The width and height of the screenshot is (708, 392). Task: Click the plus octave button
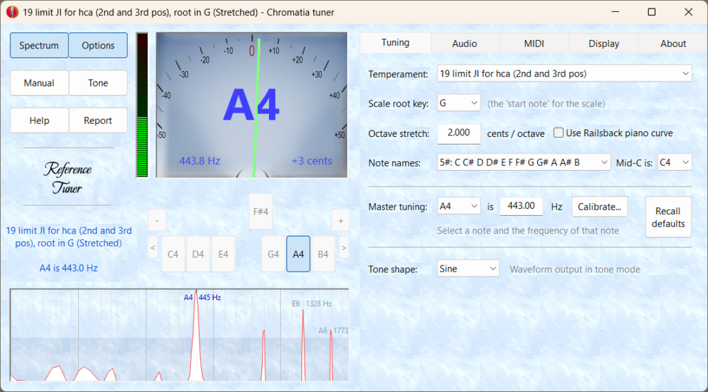[x=341, y=221]
